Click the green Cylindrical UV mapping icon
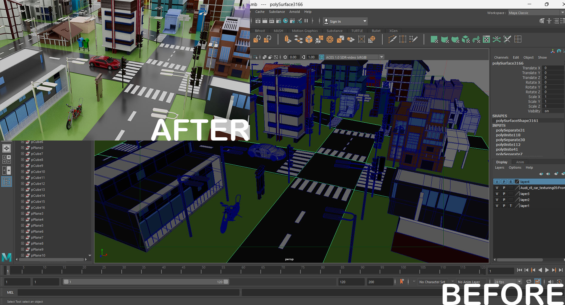565x305 pixels. point(445,39)
